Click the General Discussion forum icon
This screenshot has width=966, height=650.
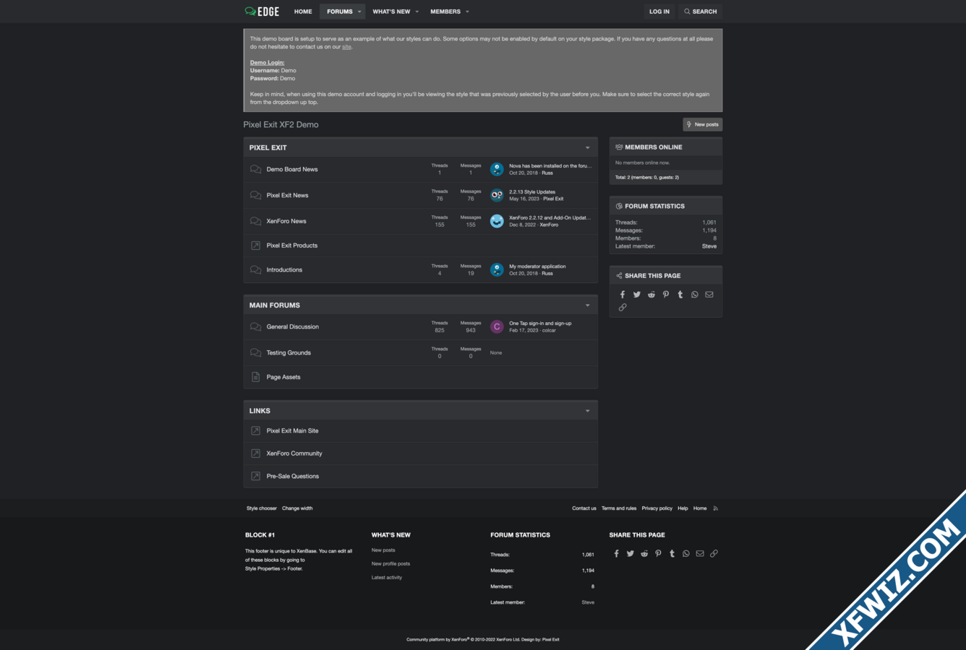coord(255,326)
